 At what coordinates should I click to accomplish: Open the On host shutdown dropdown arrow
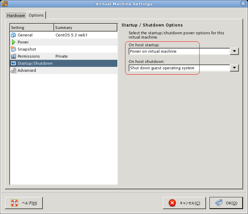(x=234, y=68)
